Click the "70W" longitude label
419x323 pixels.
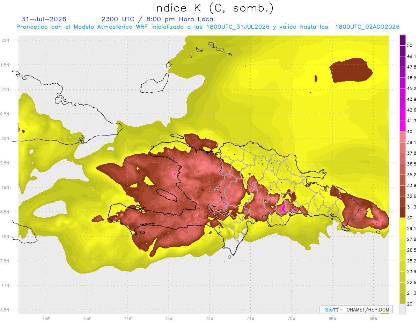(291, 318)
